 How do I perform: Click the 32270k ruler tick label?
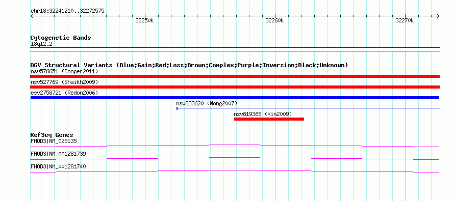(x=405, y=20)
